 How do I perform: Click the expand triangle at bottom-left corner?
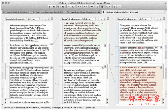click(x=3, y=104)
